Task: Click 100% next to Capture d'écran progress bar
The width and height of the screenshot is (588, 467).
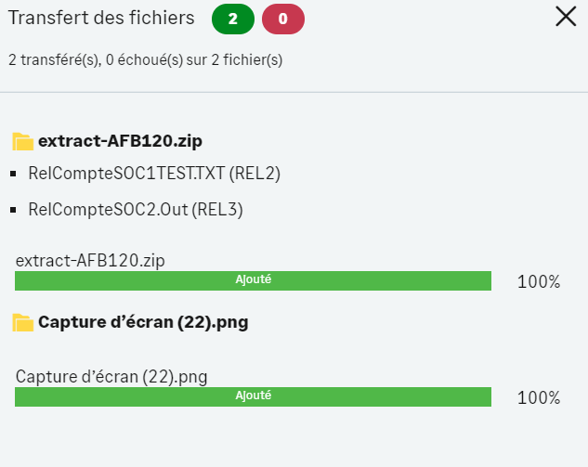Action: (x=539, y=398)
